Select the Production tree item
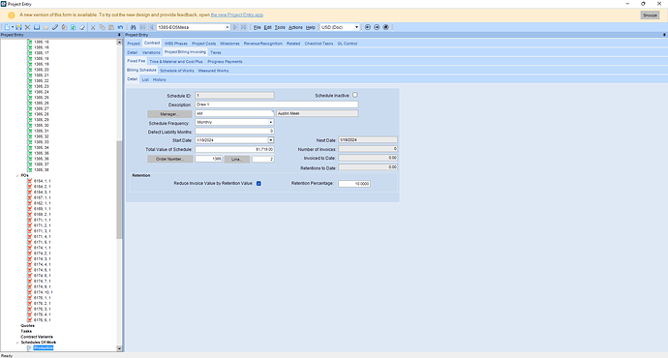 tap(44, 347)
